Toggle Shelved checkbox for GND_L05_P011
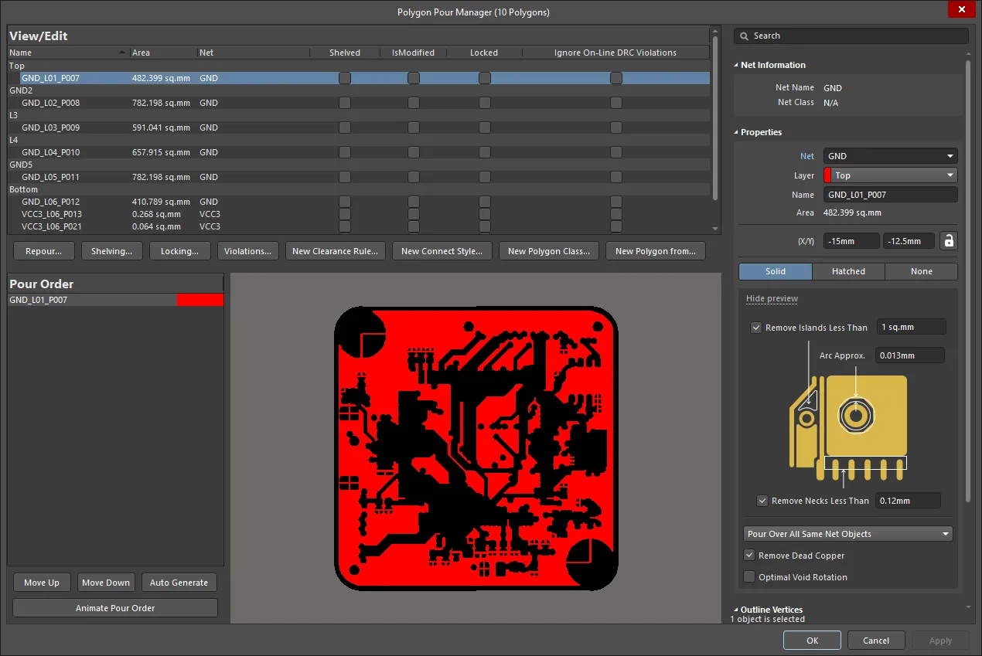The height and width of the screenshot is (656, 982). [x=345, y=177]
